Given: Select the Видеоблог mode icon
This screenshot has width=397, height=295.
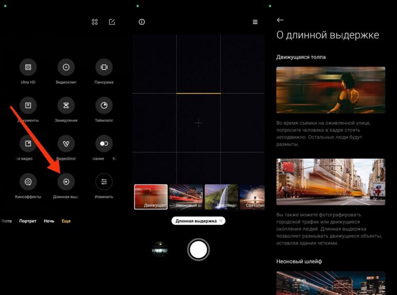Looking at the screenshot, I should [66, 144].
